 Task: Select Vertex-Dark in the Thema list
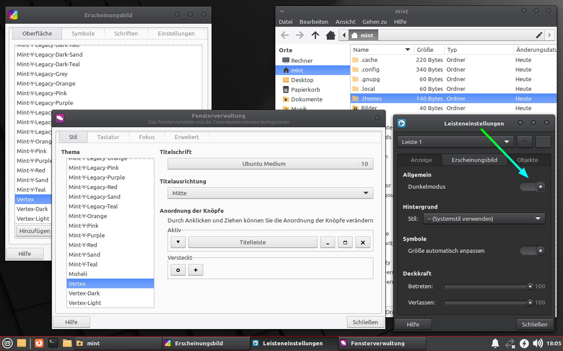(x=110, y=293)
